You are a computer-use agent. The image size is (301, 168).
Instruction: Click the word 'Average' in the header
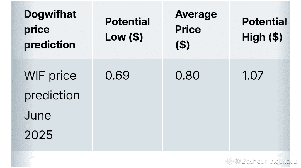tap(196, 14)
